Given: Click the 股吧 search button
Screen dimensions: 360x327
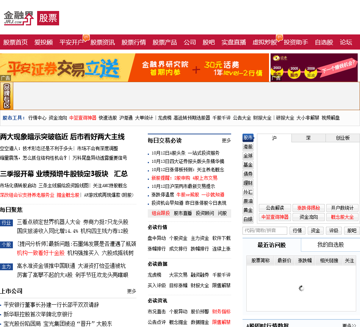Looking at the screenshot, I should [x=352, y=230].
